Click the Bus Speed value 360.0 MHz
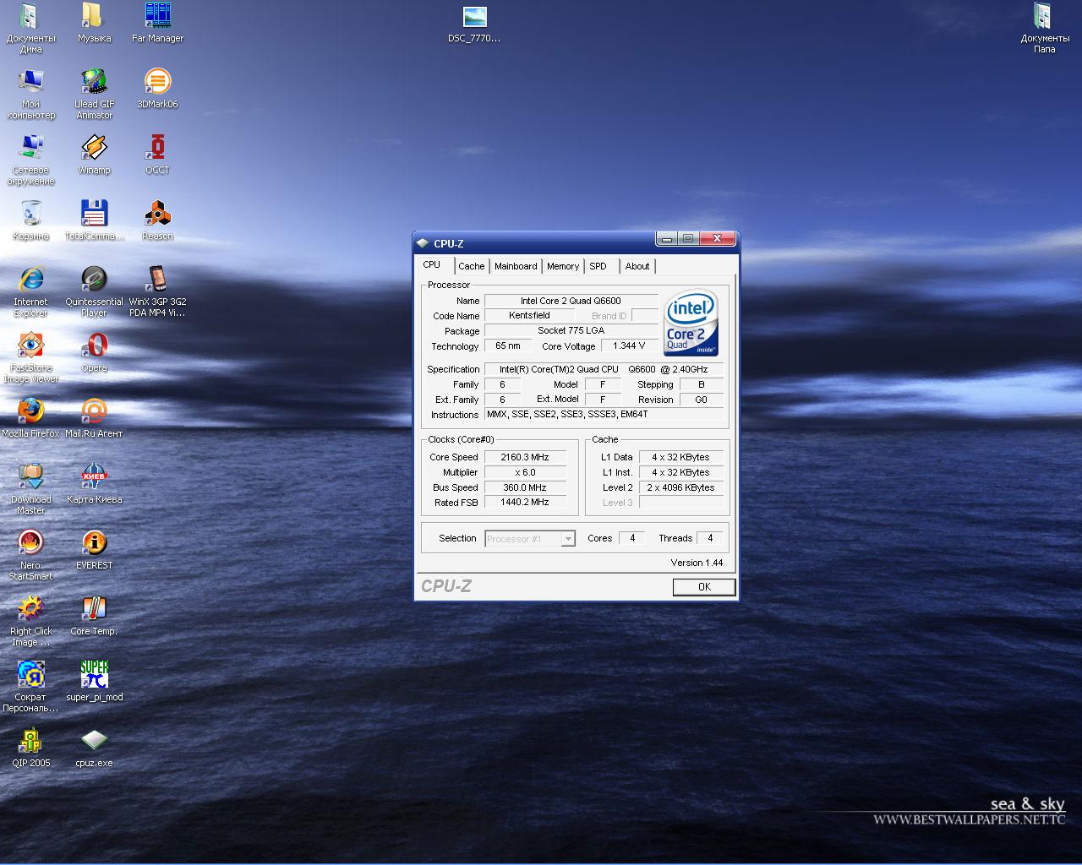The height and width of the screenshot is (865, 1082). [x=525, y=487]
